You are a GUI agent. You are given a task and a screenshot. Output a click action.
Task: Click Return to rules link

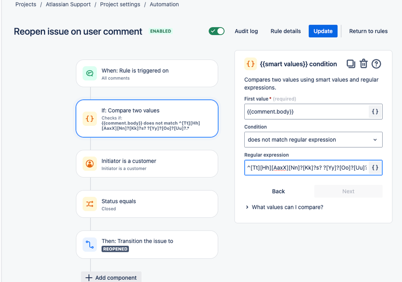369,31
